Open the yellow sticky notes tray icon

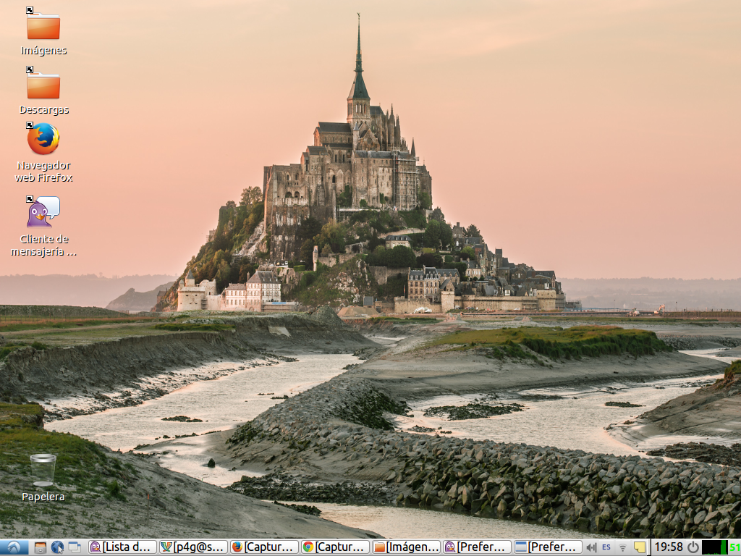coord(640,547)
